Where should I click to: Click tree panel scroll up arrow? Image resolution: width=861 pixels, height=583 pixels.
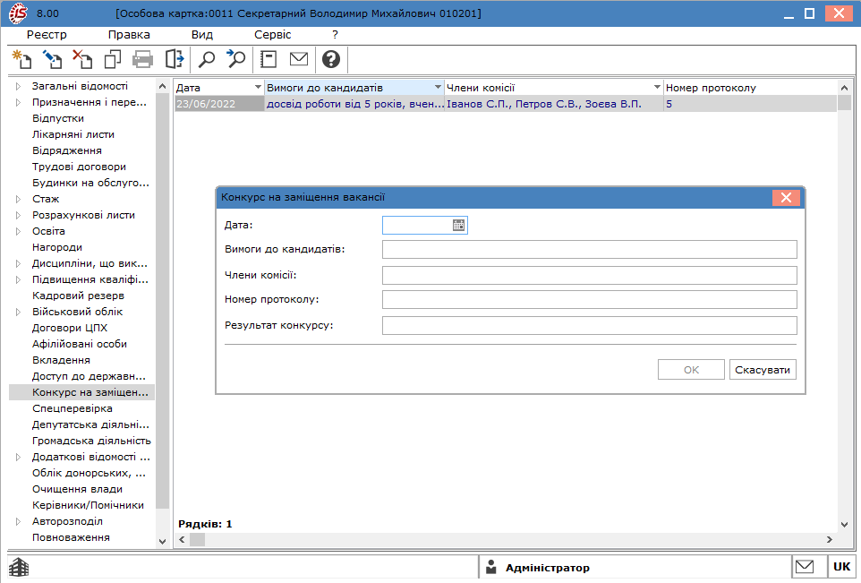pyautogui.click(x=163, y=86)
